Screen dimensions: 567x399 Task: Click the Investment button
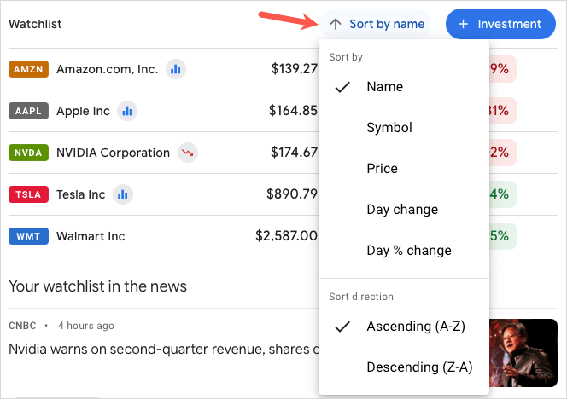tap(500, 24)
